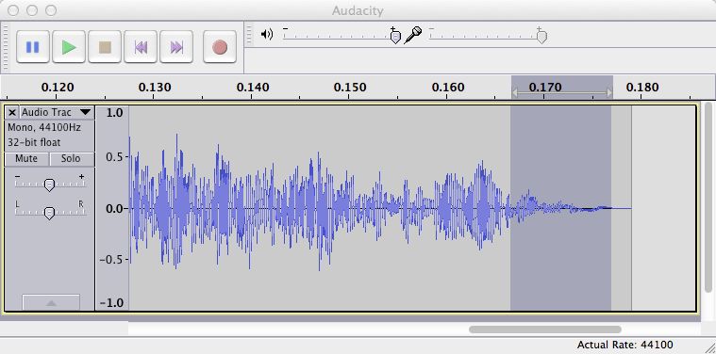716x354 pixels.
Task: Click the window resize grip in the corner
Action: click(710, 348)
